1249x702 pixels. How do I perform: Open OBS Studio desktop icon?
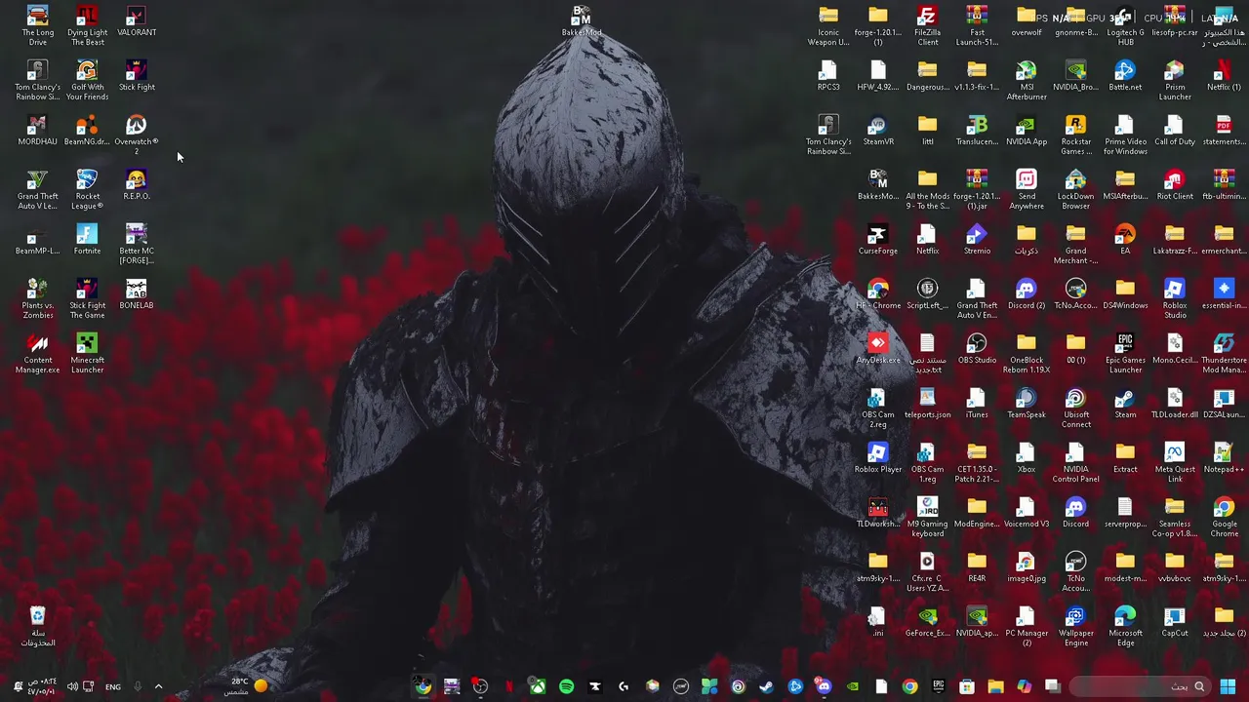[977, 349]
